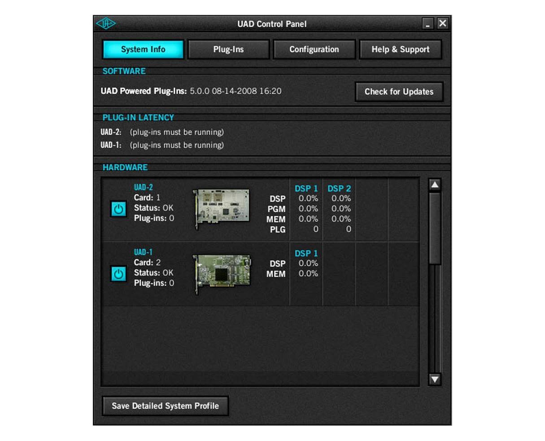Toggle the UAD-2 card power button
545x441 pixels.
(x=118, y=209)
